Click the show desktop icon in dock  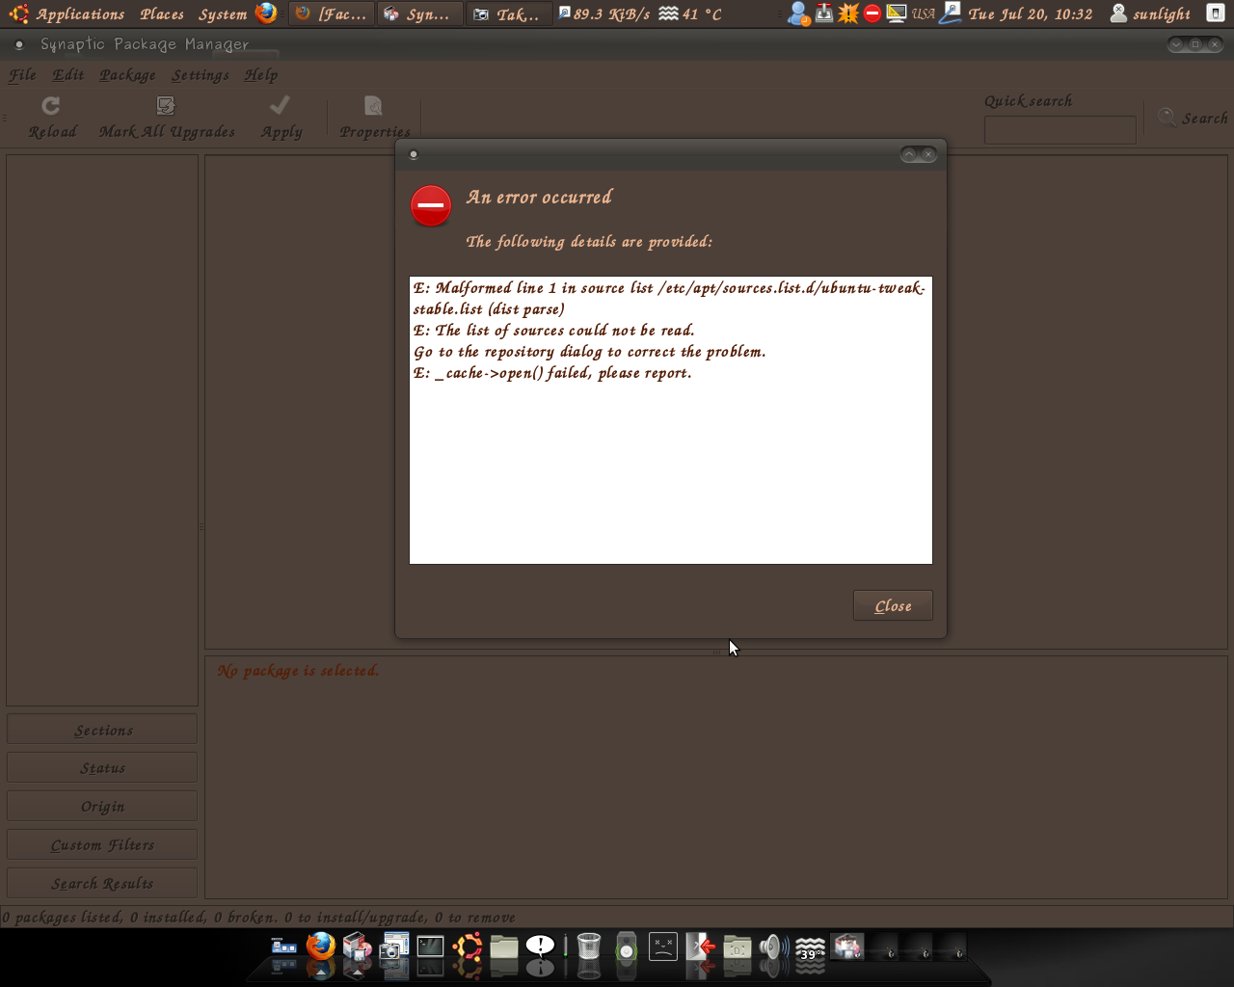[283, 947]
